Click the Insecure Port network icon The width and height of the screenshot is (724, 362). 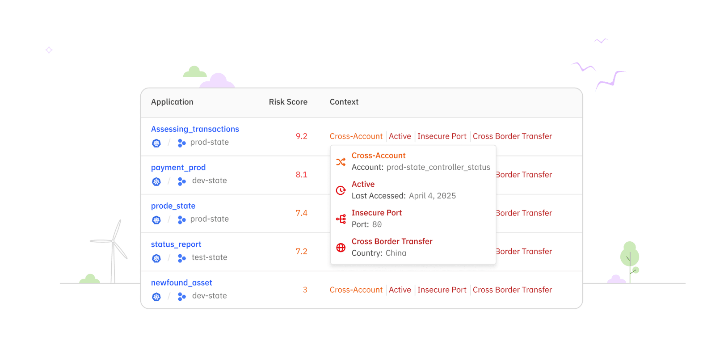coord(341,219)
